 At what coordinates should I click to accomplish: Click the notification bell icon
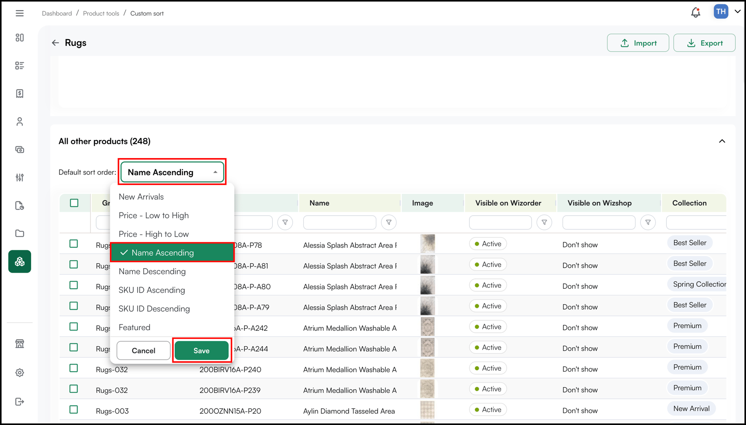pyautogui.click(x=695, y=12)
